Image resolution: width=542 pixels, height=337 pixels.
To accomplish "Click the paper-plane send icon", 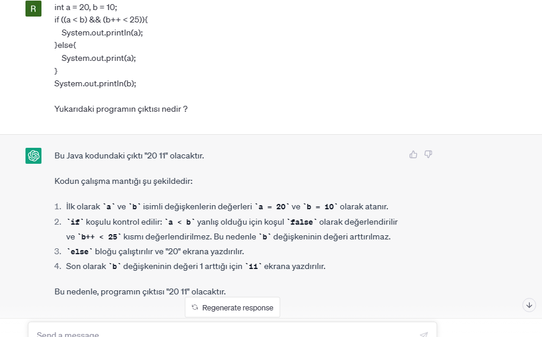I will click(424, 334).
